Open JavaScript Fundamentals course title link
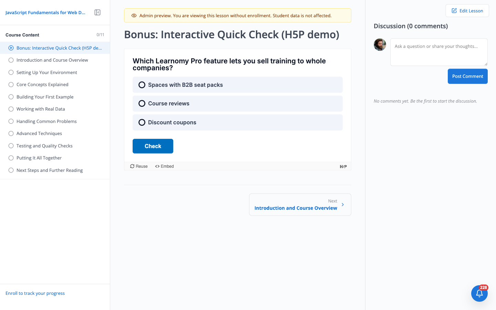Screen dimensions: 496x310 [x=45, y=12]
